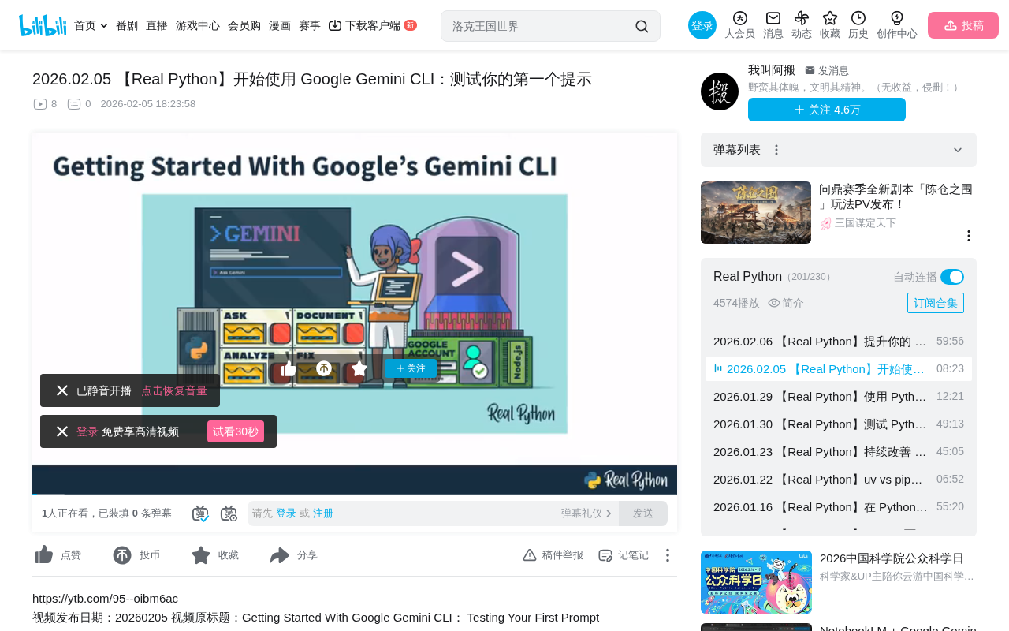The width and height of the screenshot is (1009, 631).
Task: Click the 点赞 like button below video
Action: (58, 555)
